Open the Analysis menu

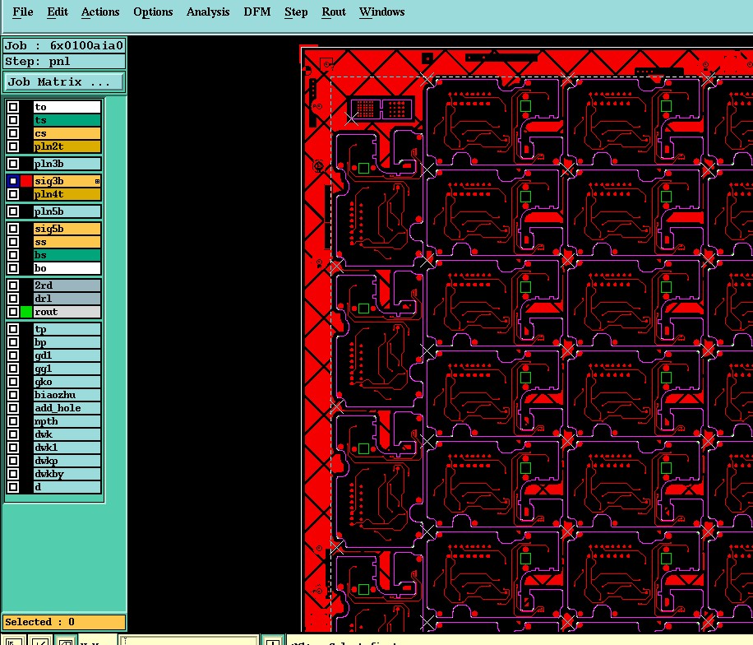[x=208, y=12]
